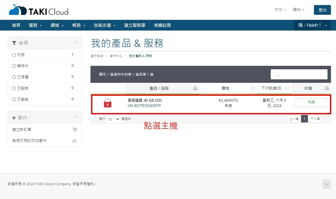Click the filter funnel icon in 檢視 panel
The width and height of the screenshot is (336, 199).
(x=14, y=43)
